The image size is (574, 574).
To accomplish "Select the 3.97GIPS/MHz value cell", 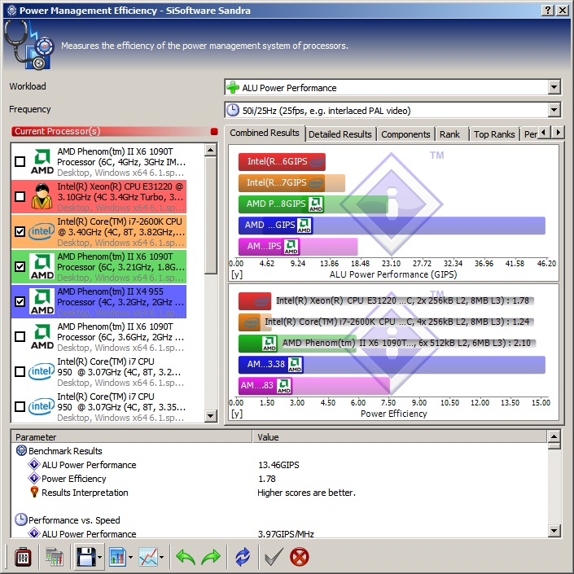I will coord(286,534).
